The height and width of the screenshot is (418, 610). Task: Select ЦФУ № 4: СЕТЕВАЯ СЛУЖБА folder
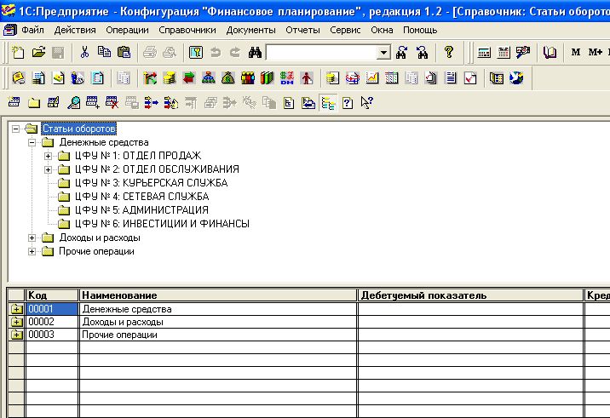pyautogui.click(x=142, y=197)
